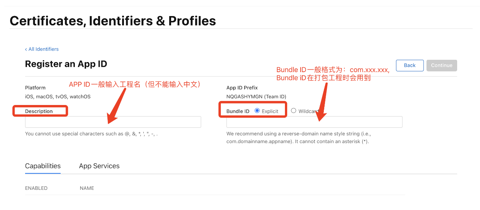Go back to All Identifiers
This screenshot has height=210, width=480.
tap(42, 49)
